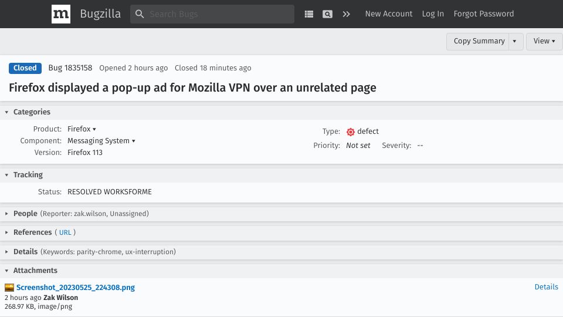Open the Firefox product dropdown
This screenshot has height=317, width=563.
pyautogui.click(x=82, y=129)
